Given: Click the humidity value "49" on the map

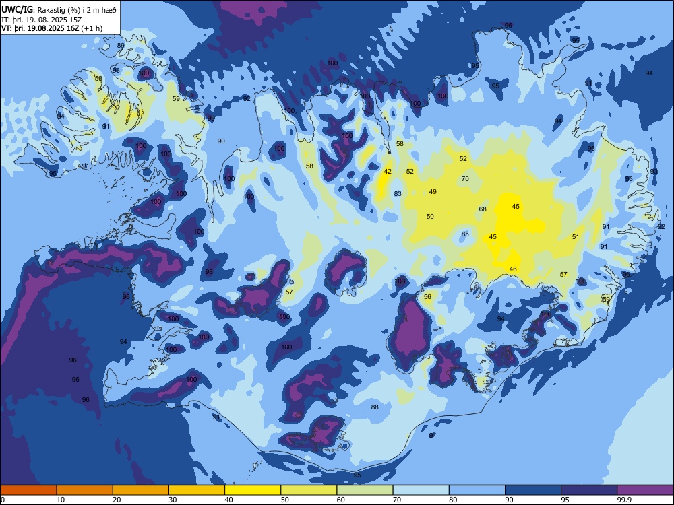Looking at the screenshot, I should click(x=433, y=191).
